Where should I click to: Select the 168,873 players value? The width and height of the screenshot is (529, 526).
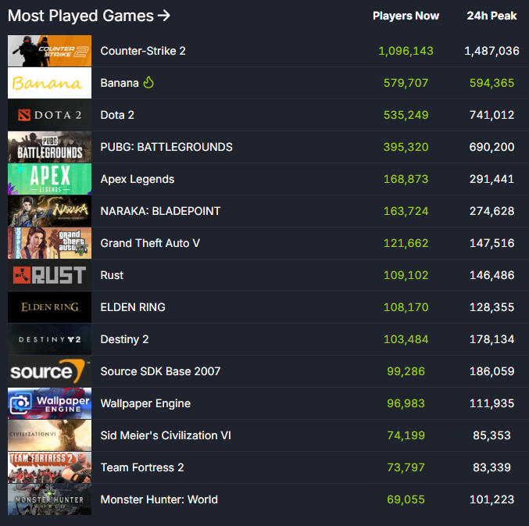(x=406, y=179)
